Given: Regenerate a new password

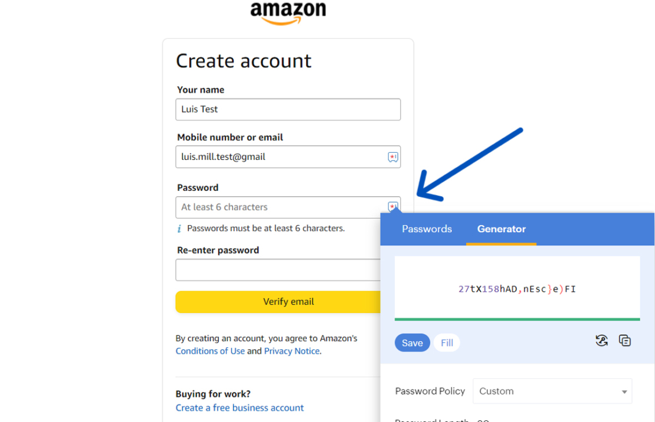Looking at the screenshot, I should (601, 340).
